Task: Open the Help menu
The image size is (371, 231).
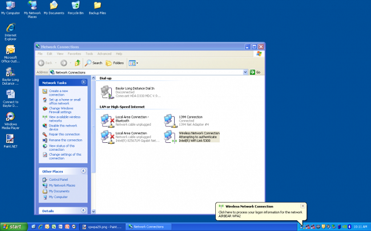Action: coord(119,54)
